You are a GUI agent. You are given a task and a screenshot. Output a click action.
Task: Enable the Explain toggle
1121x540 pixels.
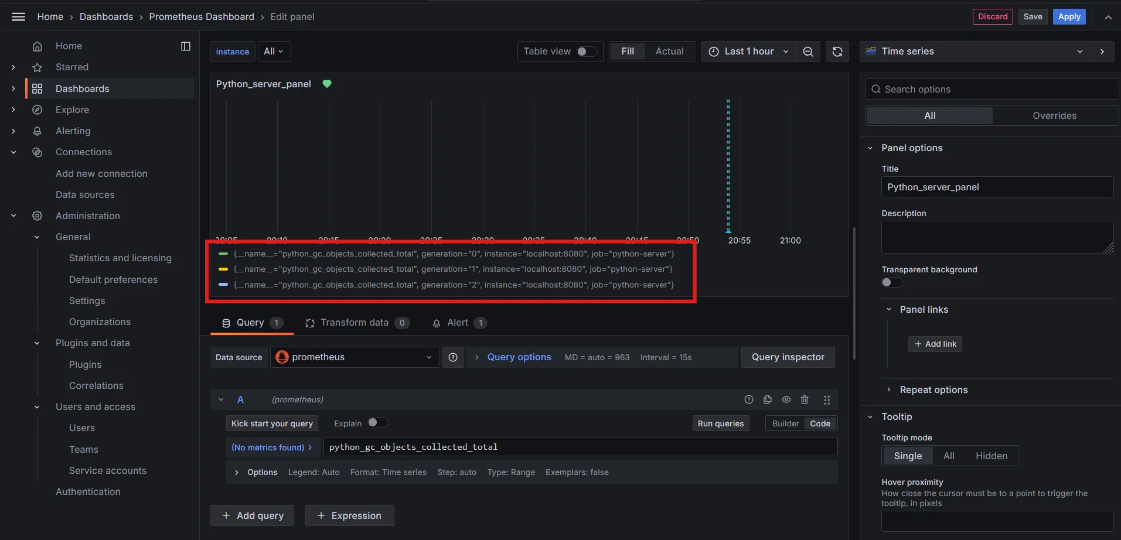pos(377,422)
